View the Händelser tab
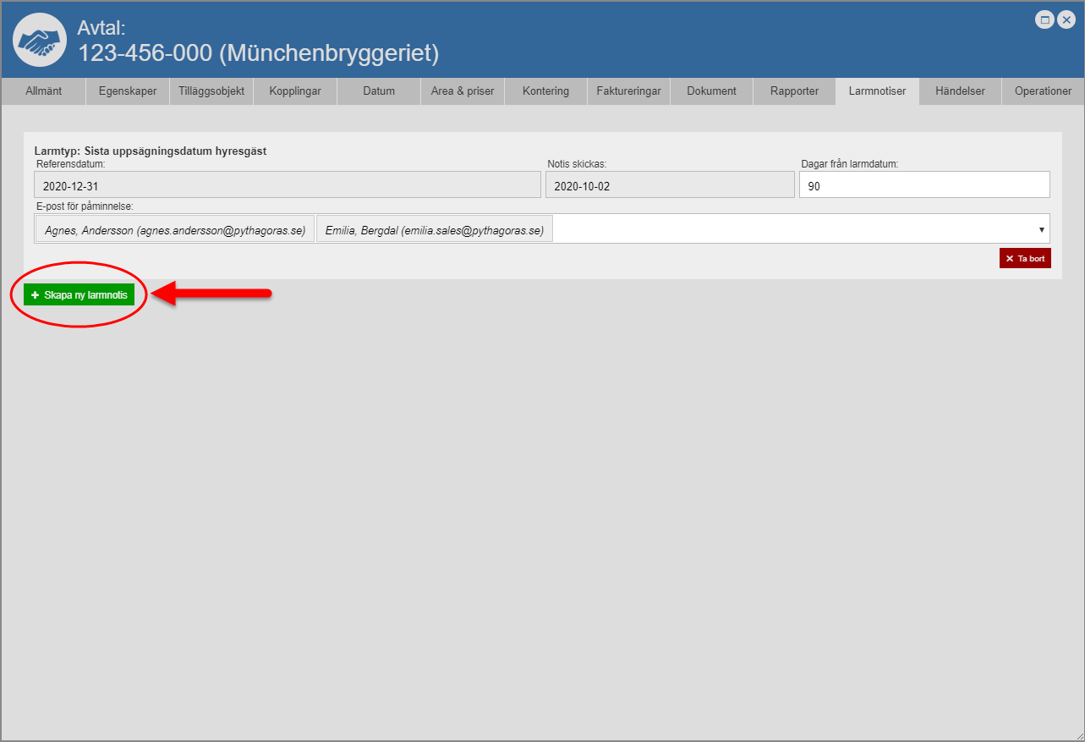The image size is (1085, 742). tap(960, 91)
